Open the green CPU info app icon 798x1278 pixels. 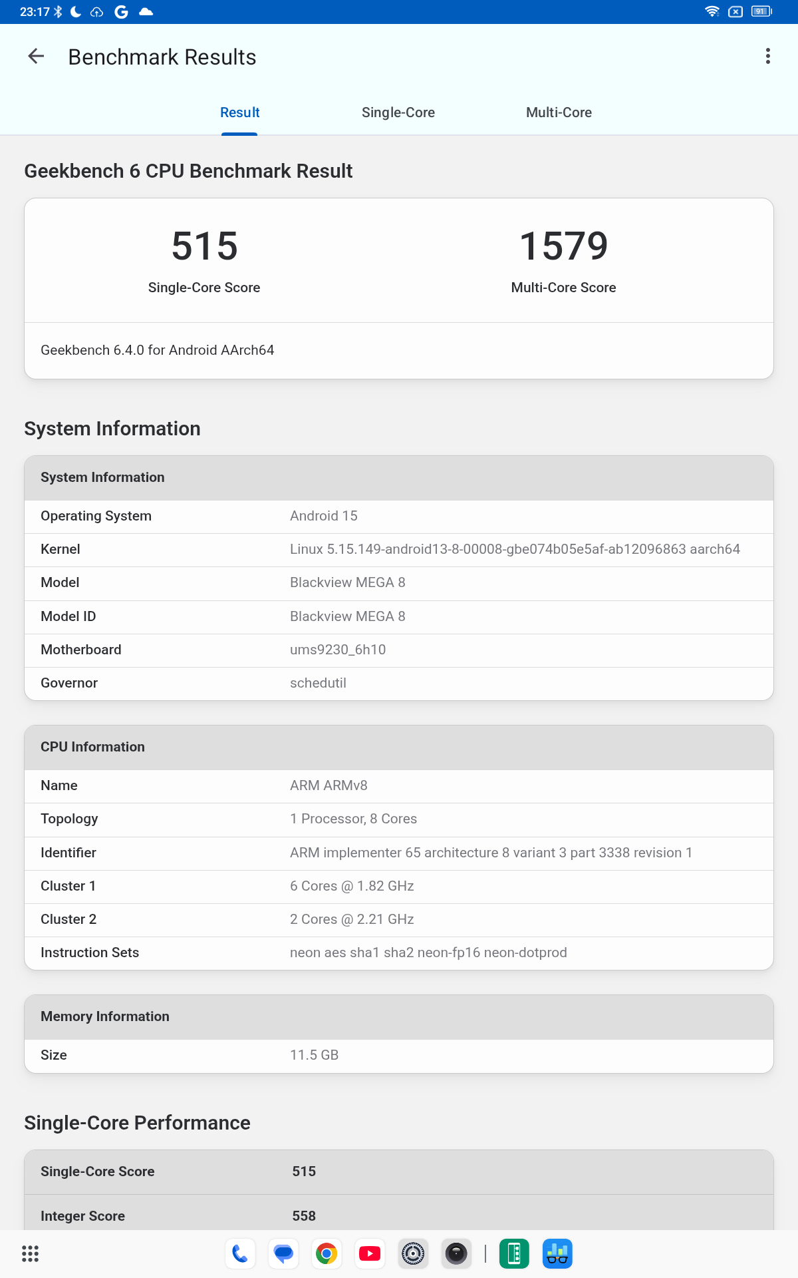pyautogui.click(x=514, y=1254)
